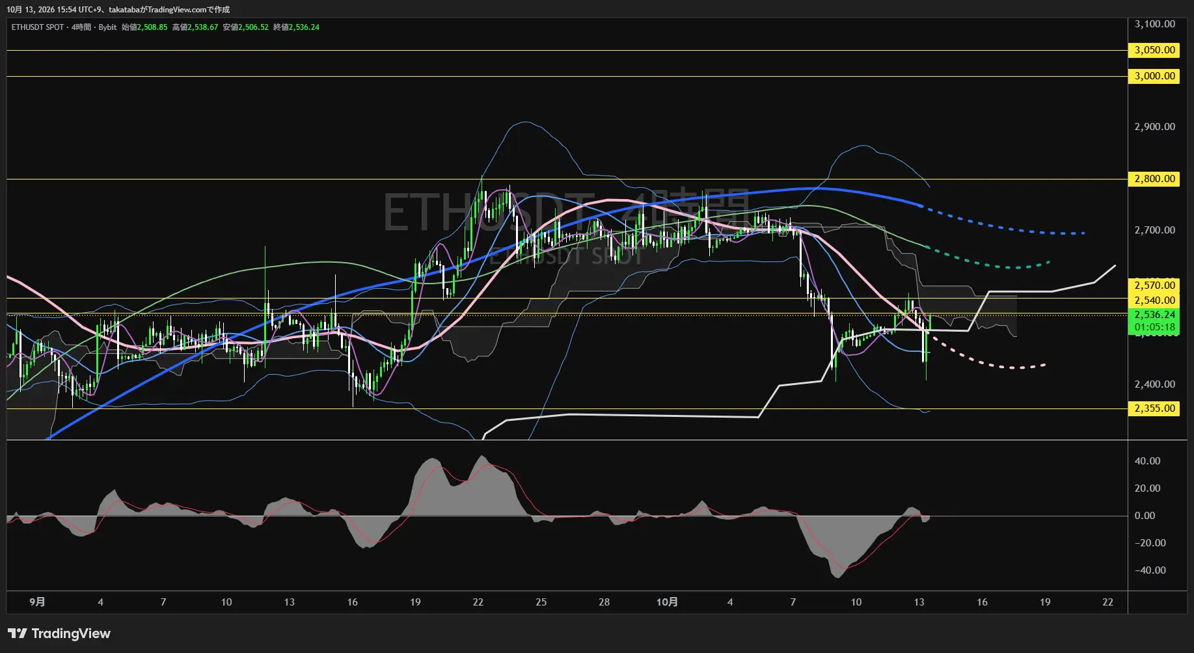This screenshot has height=653, width=1194.
Task: Click the 2,800.00 yellow price label
Action: click(x=1154, y=179)
